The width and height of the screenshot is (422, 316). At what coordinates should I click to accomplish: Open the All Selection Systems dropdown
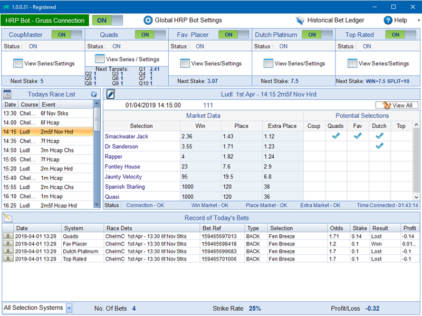[x=69, y=308]
